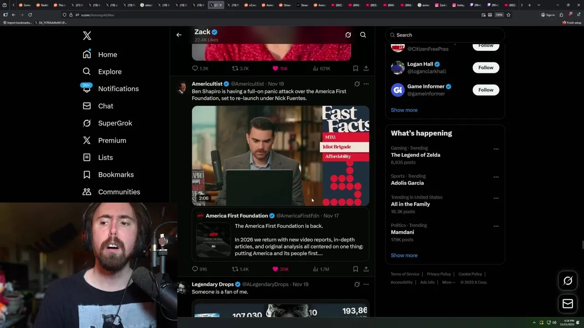The width and height of the screenshot is (584, 328).
Task: Open more options on Americultist post
Action: [x=366, y=84]
